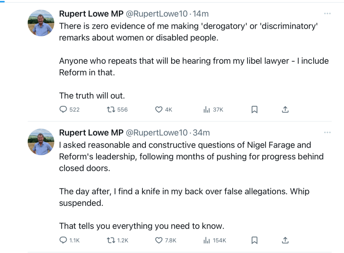Retweet the second tweet
Screen dimensions: 344x253
point(110,239)
